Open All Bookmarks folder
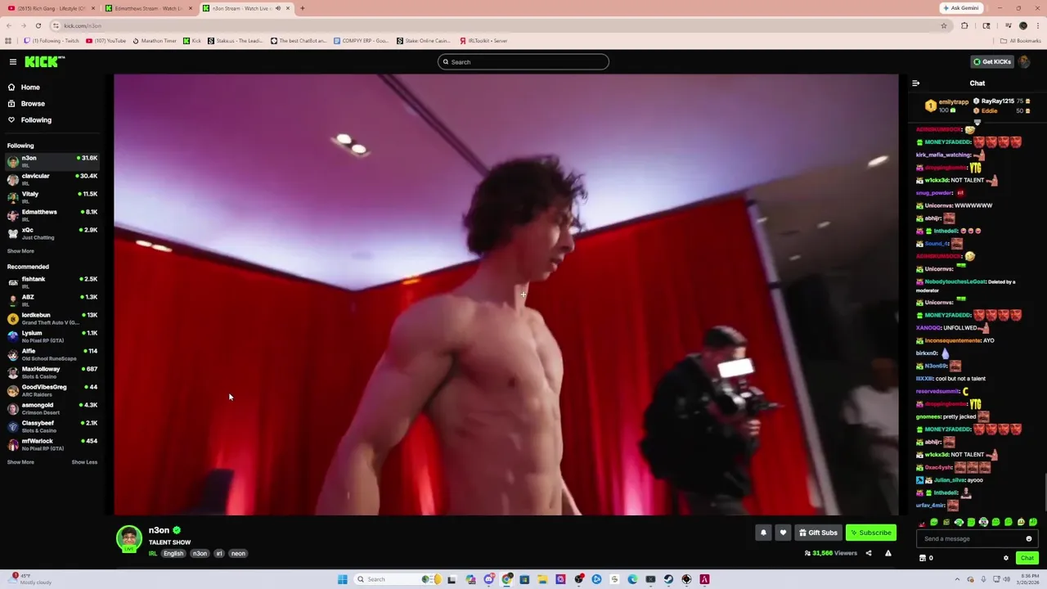Screen dimensions: 1047x589 coord(1021,40)
